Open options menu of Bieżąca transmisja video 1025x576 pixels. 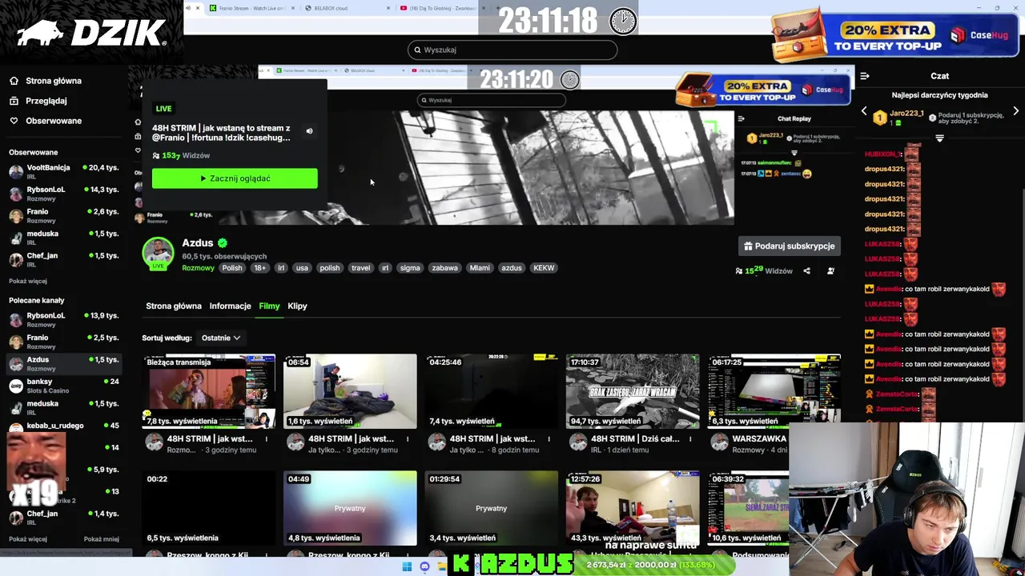[267, 439]
